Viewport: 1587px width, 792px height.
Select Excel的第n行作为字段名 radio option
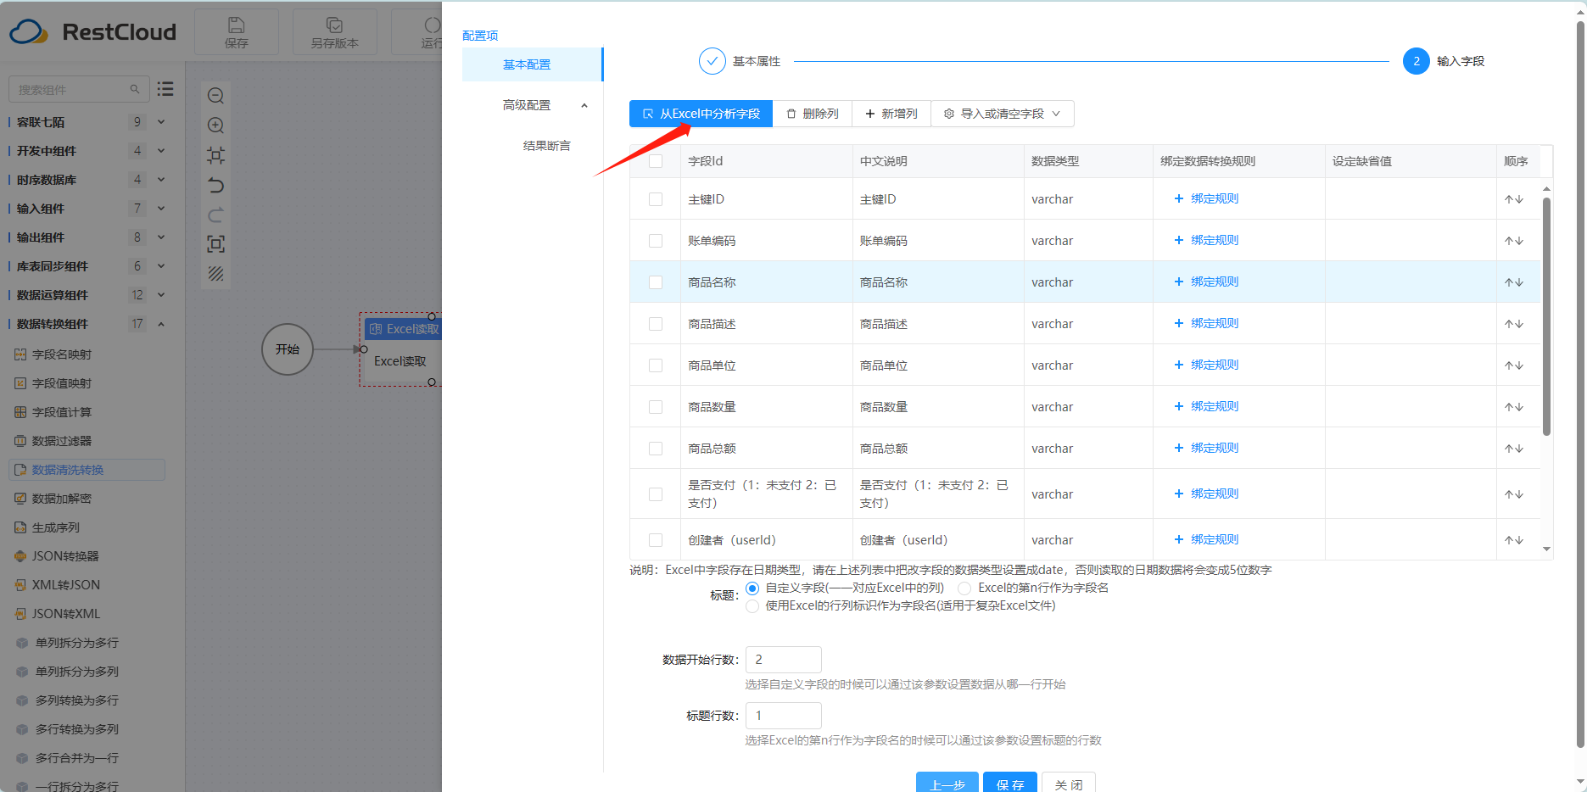[x=964, y=588]
